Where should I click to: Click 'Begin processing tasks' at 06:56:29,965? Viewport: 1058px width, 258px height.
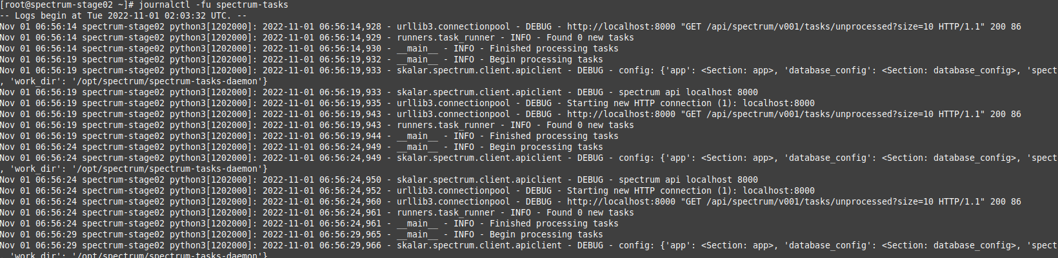coord(546,234)
